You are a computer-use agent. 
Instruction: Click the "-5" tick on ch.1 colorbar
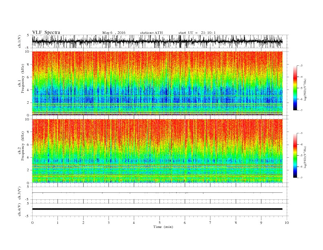(301, 88)
